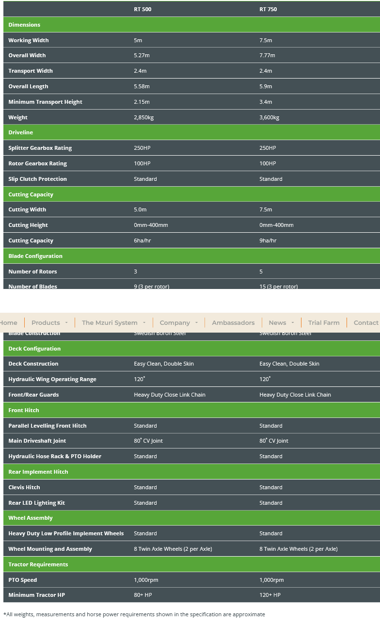Click the Dimensions section heading
This screenshot has height=624, width=380.
(24, 25)
